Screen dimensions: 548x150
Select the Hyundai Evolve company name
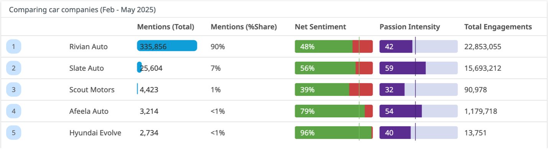pos(95,133)
